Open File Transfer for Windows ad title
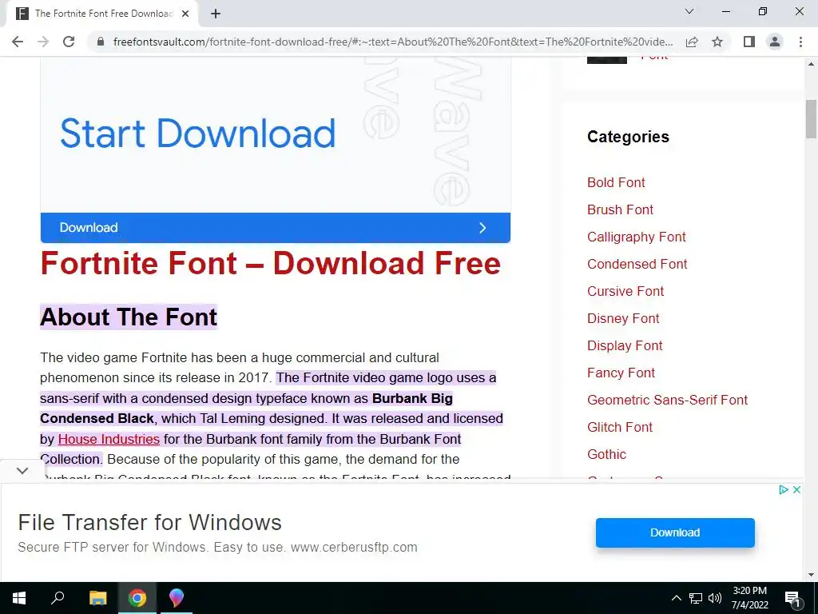818x614 pixels. point(149,522)
